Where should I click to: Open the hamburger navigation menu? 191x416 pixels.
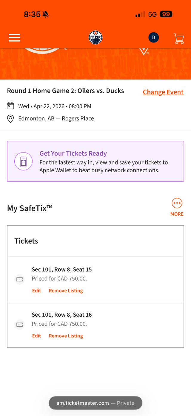(14, 38)
